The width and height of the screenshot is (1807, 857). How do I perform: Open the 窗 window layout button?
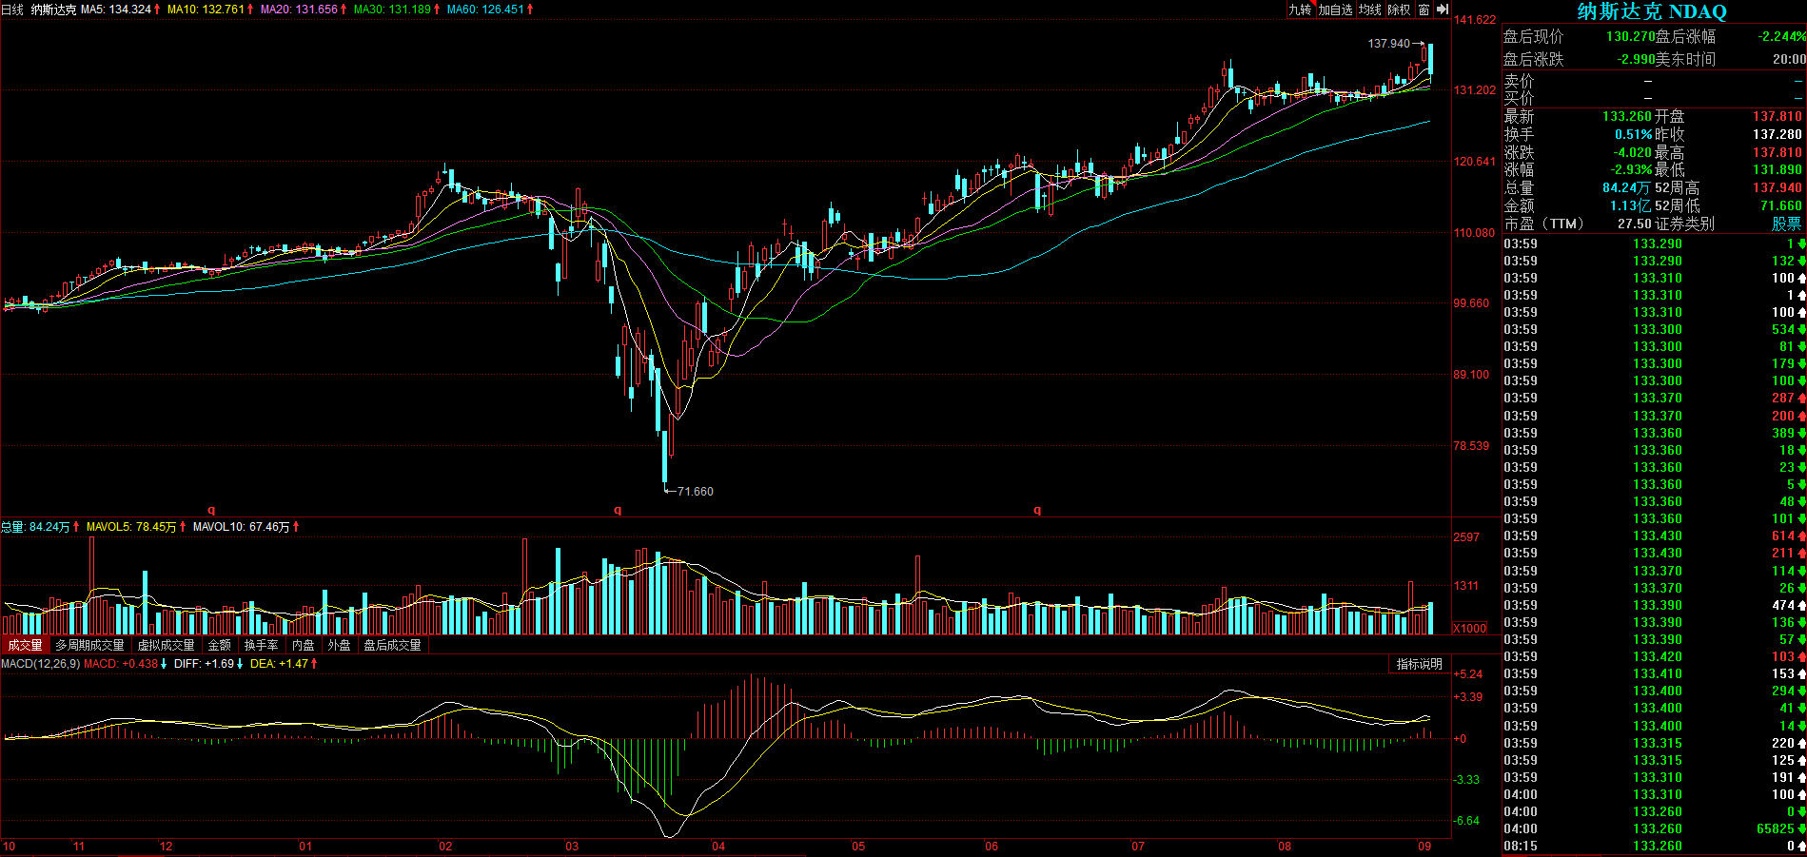tap(1424, 10)
